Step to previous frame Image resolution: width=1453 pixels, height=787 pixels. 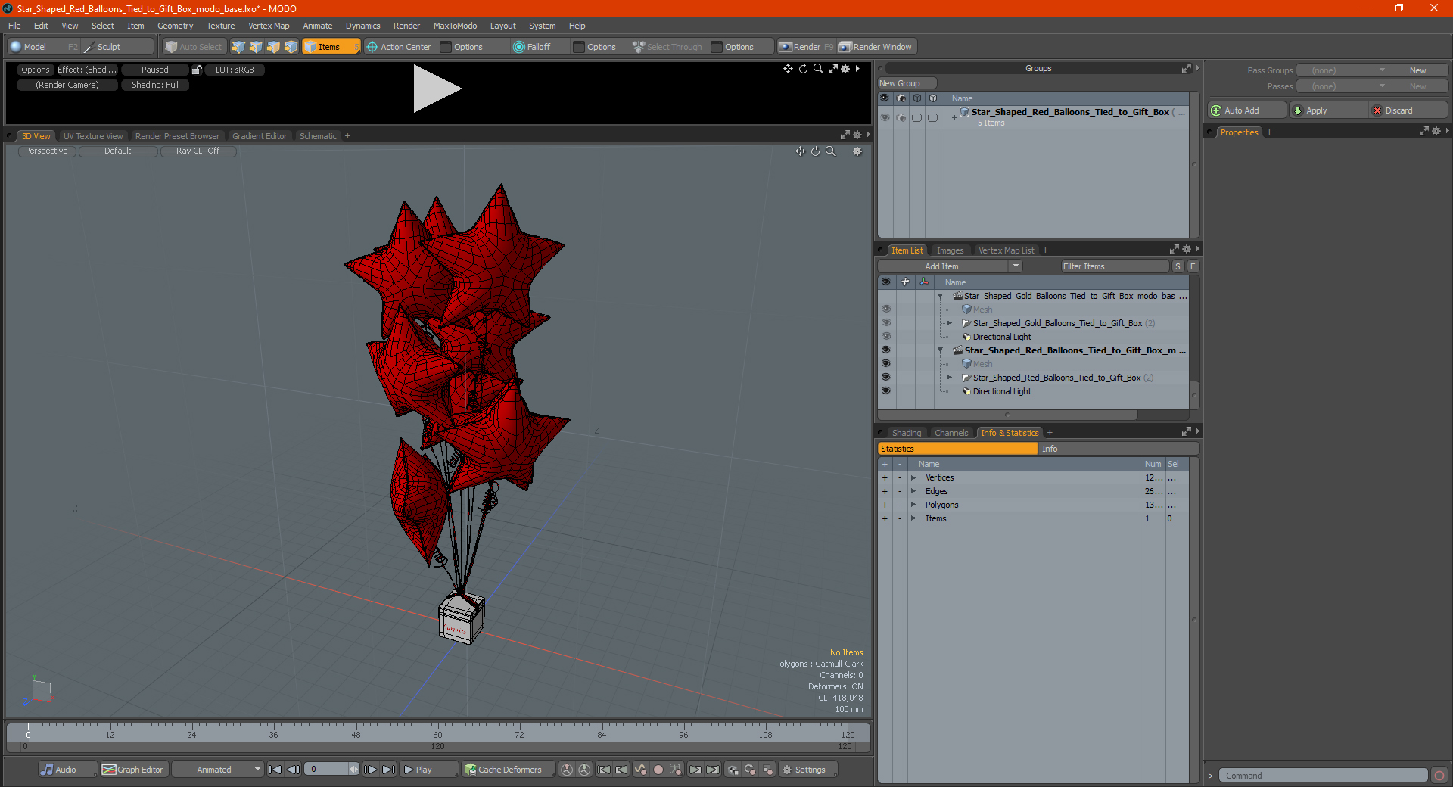point(293,770)
